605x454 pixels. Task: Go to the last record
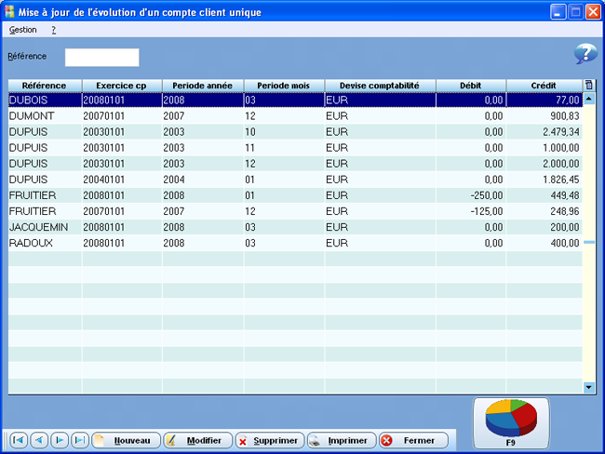80,440
